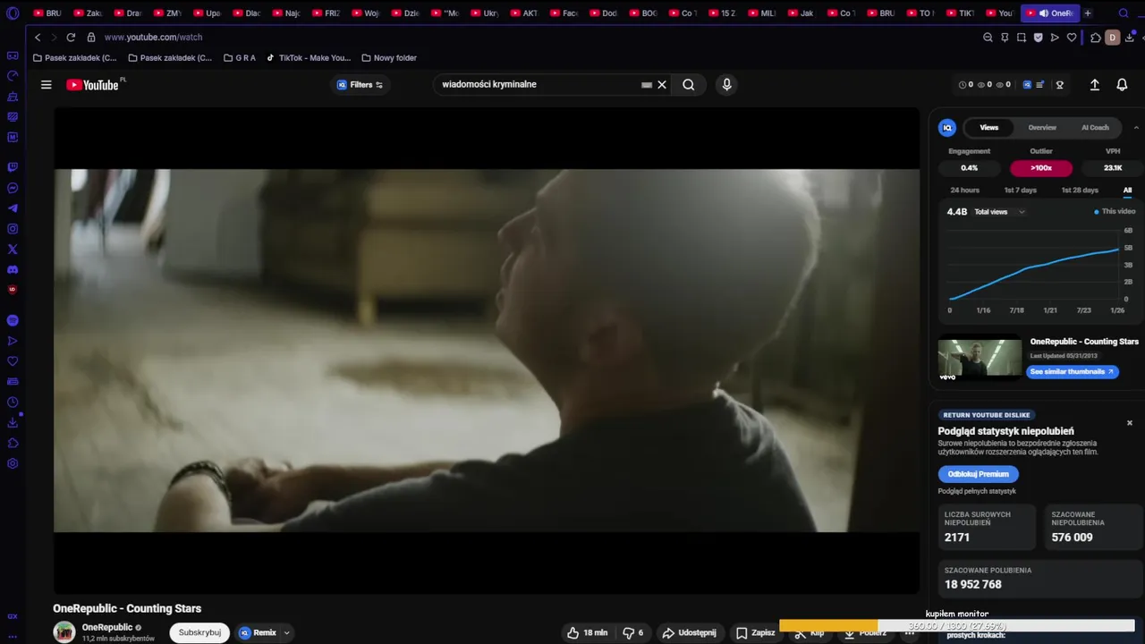This screenshot has width=1145, height=644.
Task: Reload the page with refresh icon
Action: (x=71, y=38)
